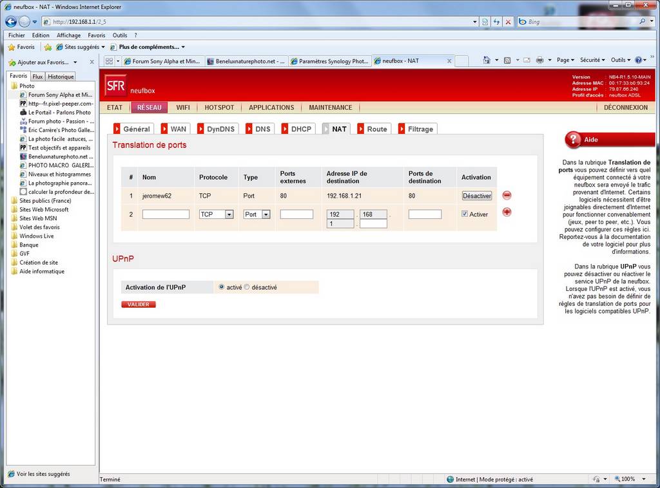This screenshot has height=488, width=660.
Task: Click the add to favorites bar star icon
Action: pos(48,47)
